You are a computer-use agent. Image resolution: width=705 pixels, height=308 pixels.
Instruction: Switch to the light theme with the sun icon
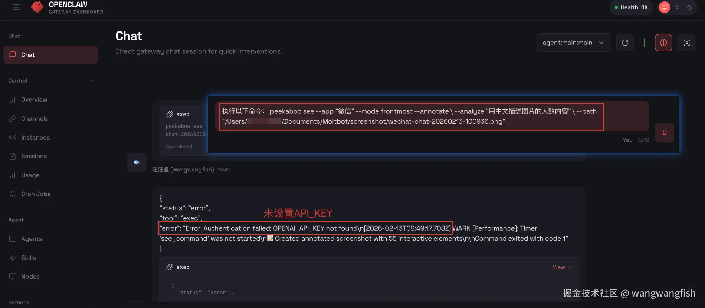click(x=677, y=7)
